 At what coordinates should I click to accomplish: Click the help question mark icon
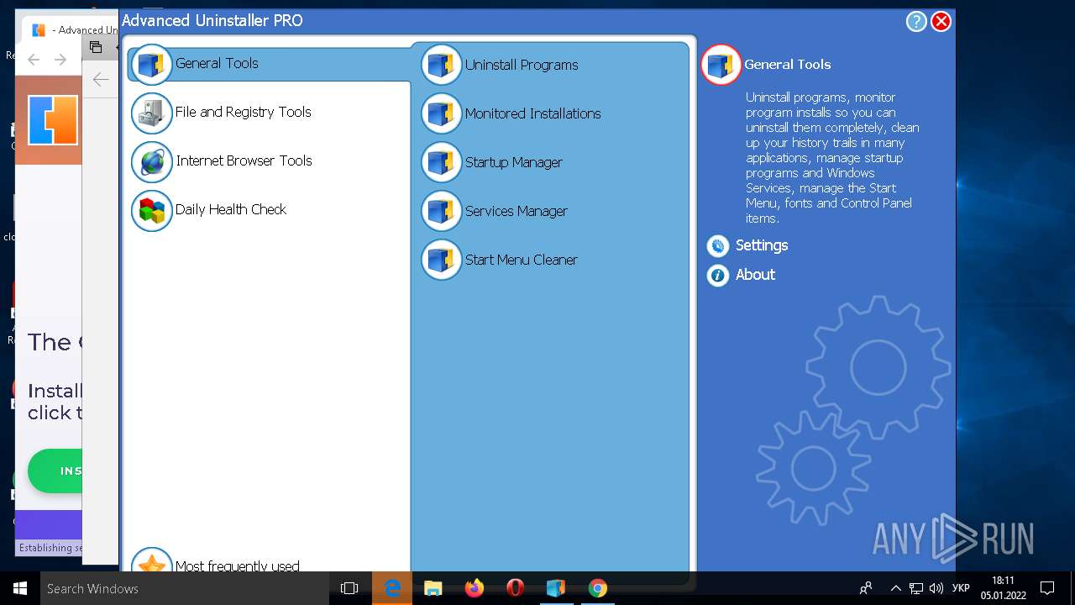(916, 22)
